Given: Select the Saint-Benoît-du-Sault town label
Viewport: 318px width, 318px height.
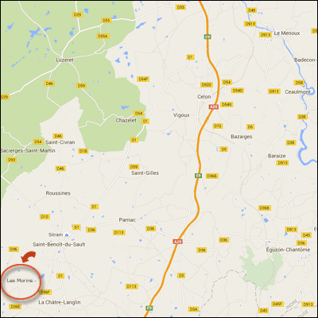Looking at the screenshot, I should pos(59,244).
